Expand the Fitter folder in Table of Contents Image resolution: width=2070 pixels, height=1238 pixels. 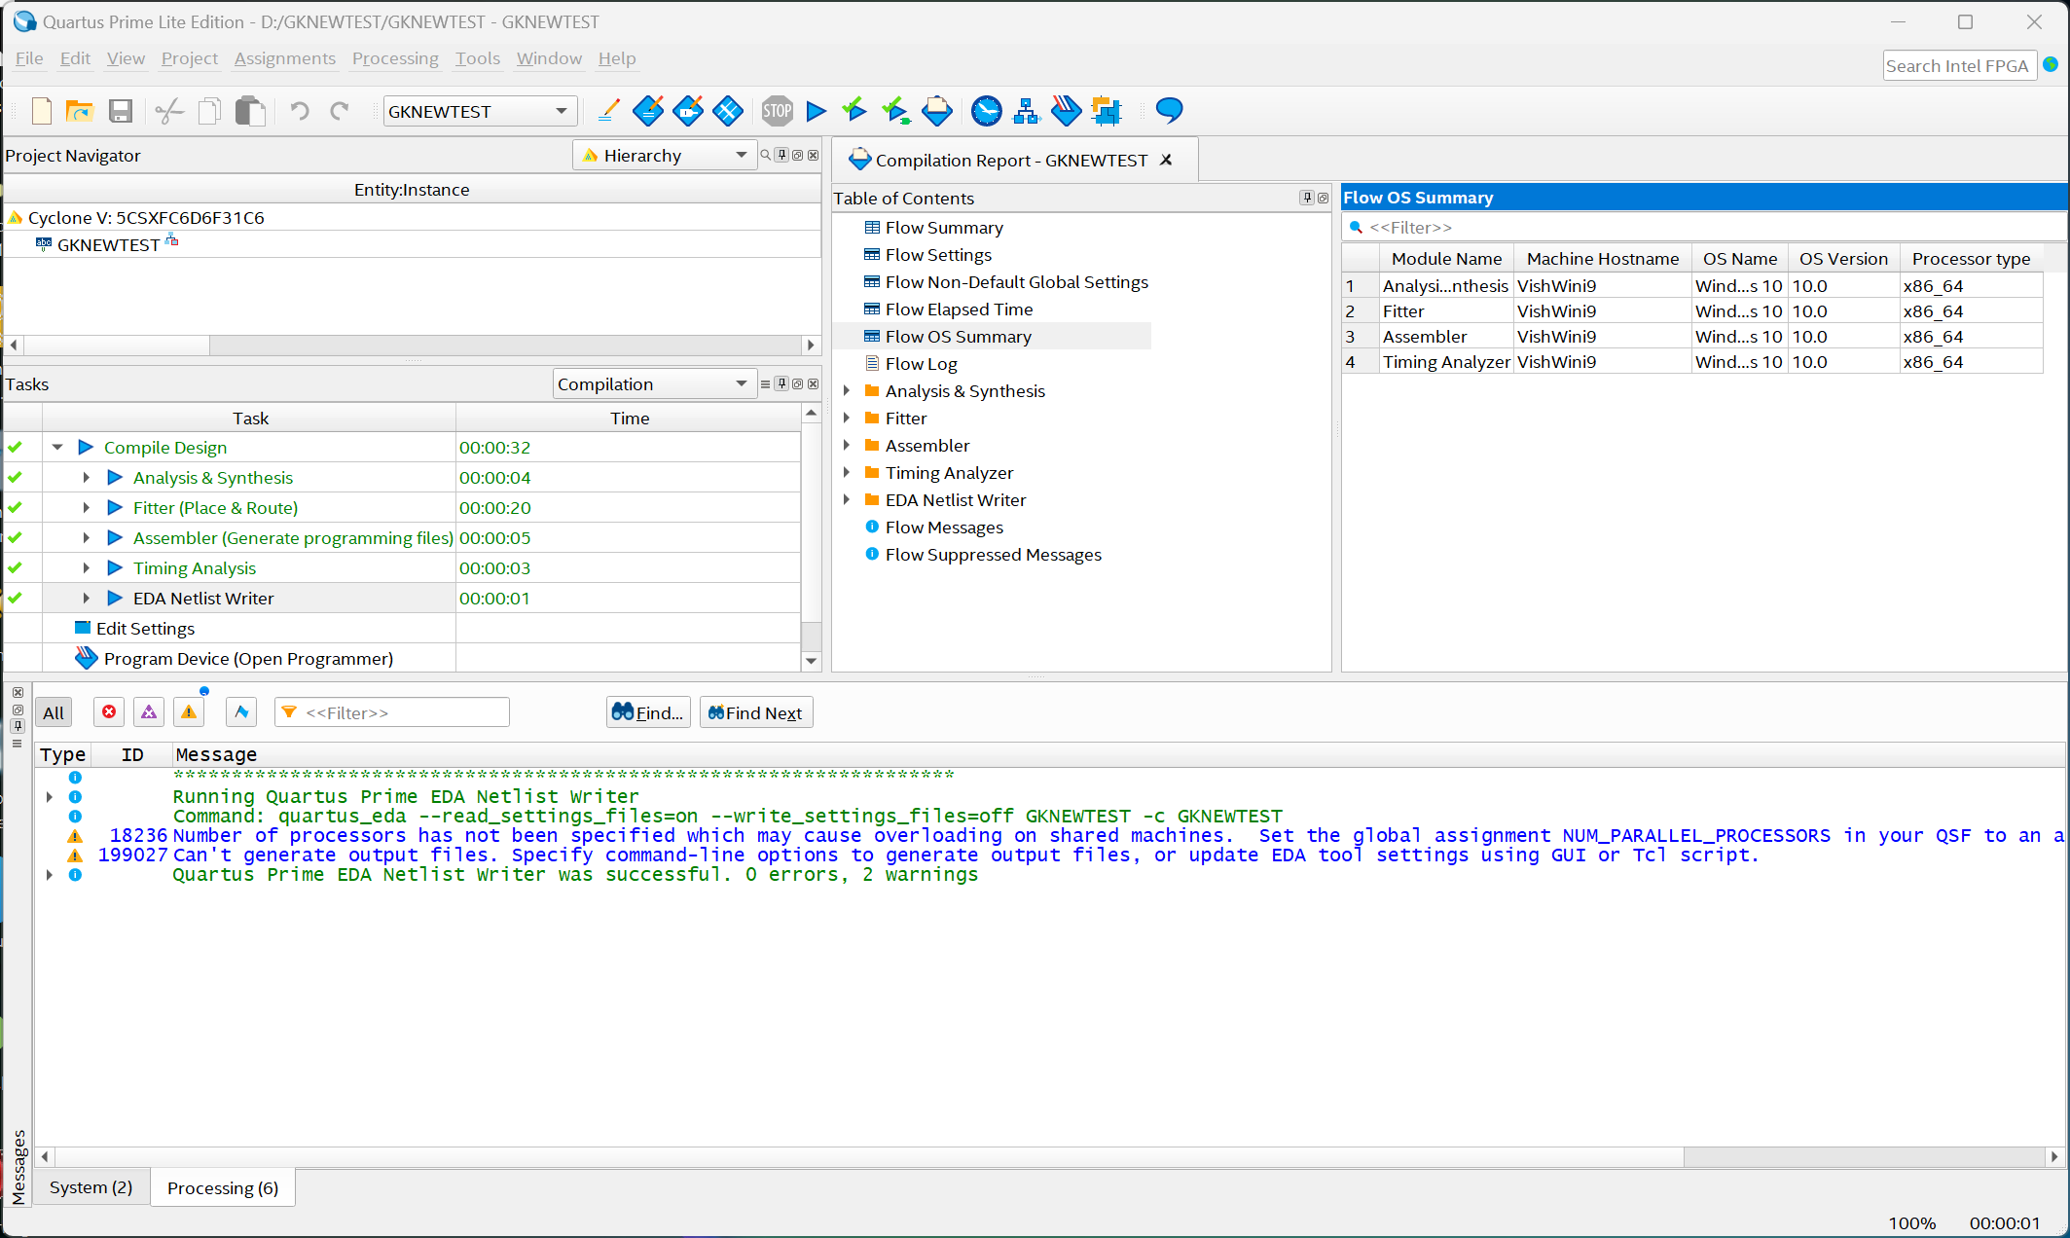[847, 419]
